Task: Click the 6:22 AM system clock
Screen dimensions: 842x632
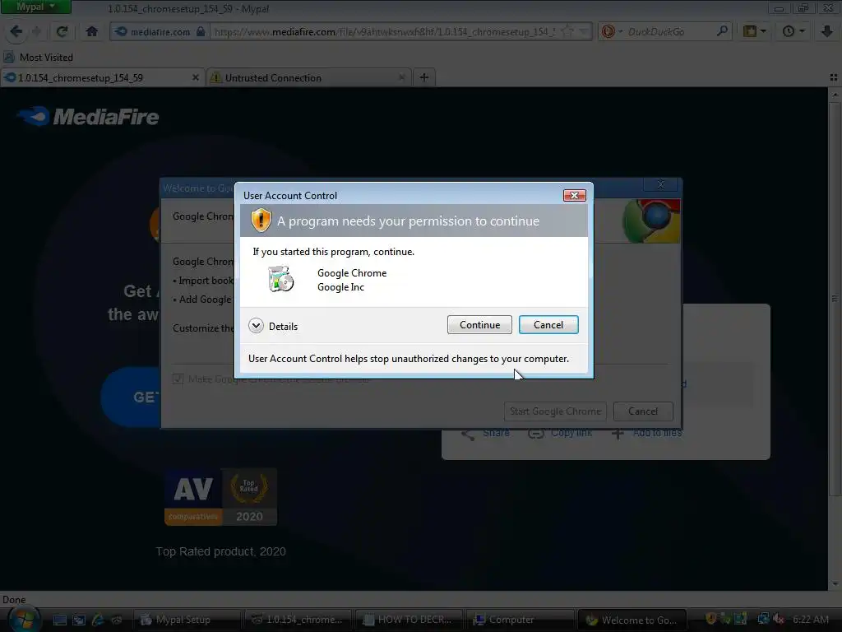Action: click(x=810, y=620)
